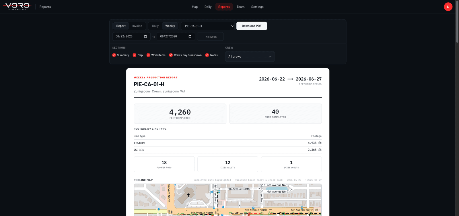
Task: Go to the Daily page
Action: [x=208, y=7]
